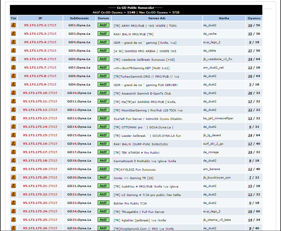Click the CS:GO icon in the OTTOMAN`pro row

[13, 127]
